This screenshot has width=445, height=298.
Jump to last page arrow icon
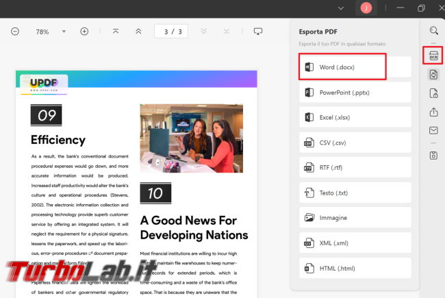coord(226,31)
